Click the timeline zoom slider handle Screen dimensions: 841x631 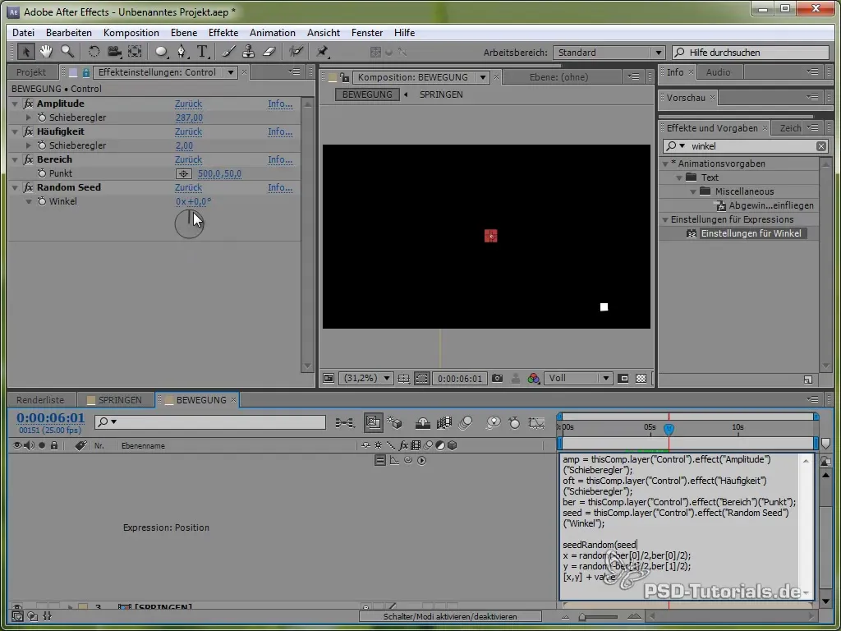pos(582,617)
